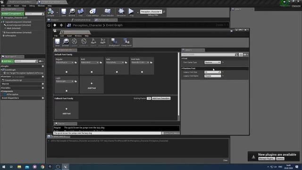Open Asset menu in Font Editor window
Image resolution: width=302 pixels, height=170 pixels.
tap(69, 36)
